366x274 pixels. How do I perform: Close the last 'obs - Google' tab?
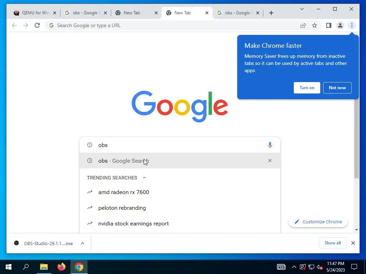pos(258,13)
